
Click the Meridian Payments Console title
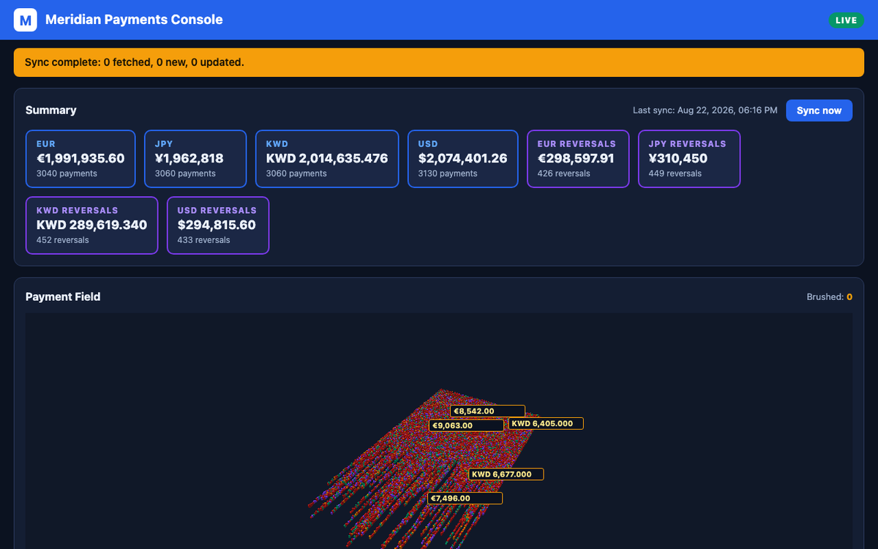[x=134, y=20]
